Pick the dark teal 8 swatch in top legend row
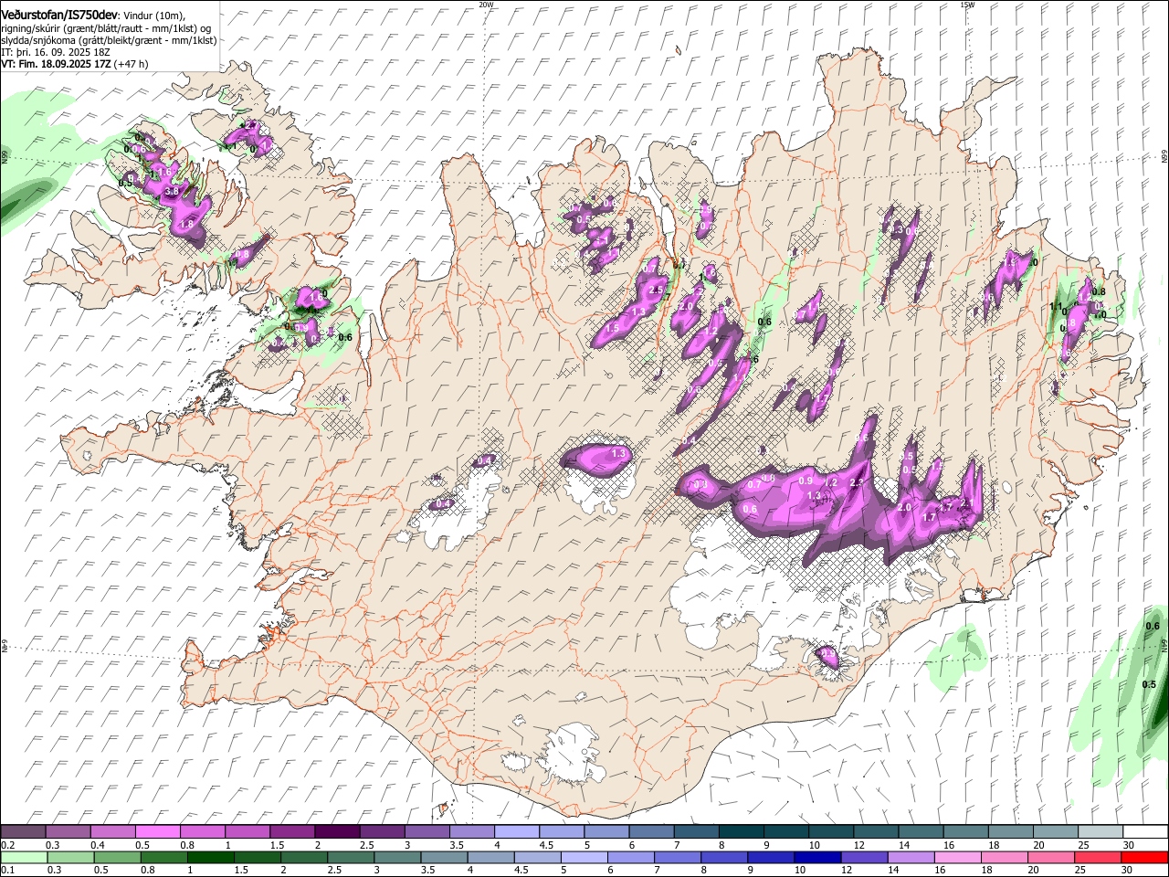The height and width of the screenshot is (877, 1169). pos(742,831)
